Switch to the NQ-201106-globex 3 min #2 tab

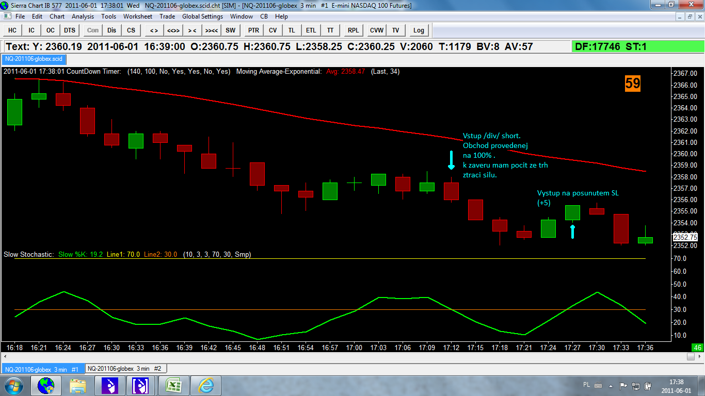125,369
